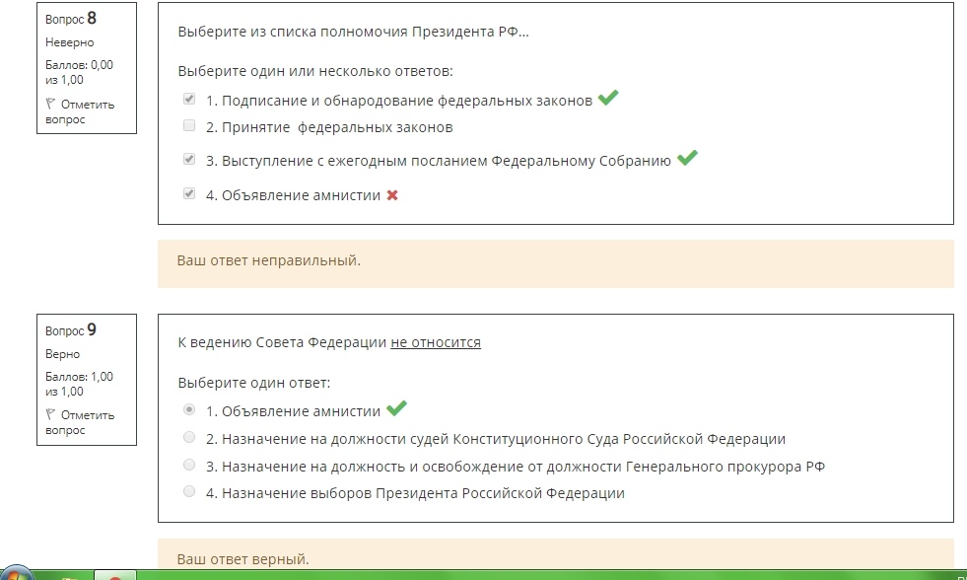Open the Windows Start button
The image size is (967, 580).
pyautogui.click(x=16, y=573)
